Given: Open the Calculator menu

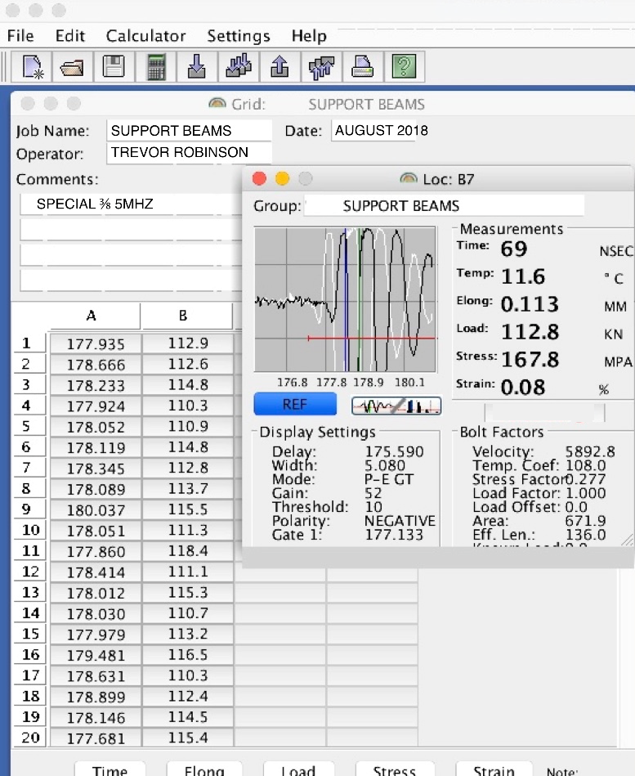Looking at the screenshot, I should pyautogui.click(x=145, y=36).
